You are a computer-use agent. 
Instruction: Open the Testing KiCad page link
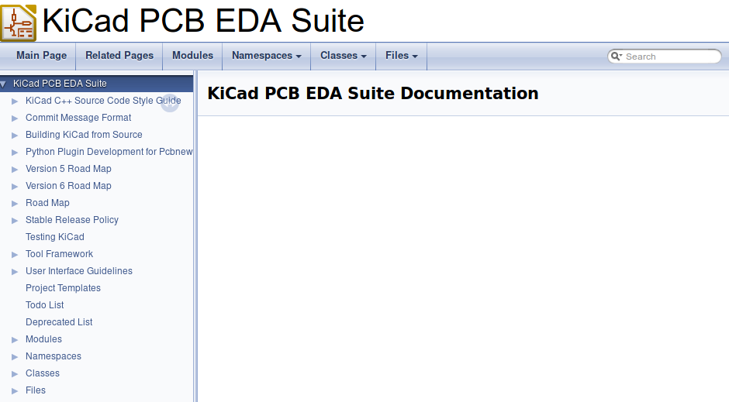point(54,237)
